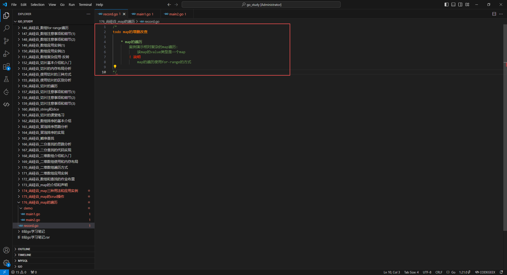Change CRLF end of line sequence
This screenshot has height=275, width=507.
point(439,272)
